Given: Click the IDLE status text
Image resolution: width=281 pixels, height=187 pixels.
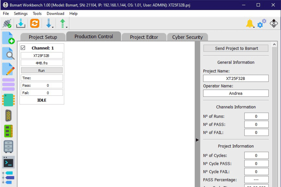Looking at the screenshot, I should point(42,100).
